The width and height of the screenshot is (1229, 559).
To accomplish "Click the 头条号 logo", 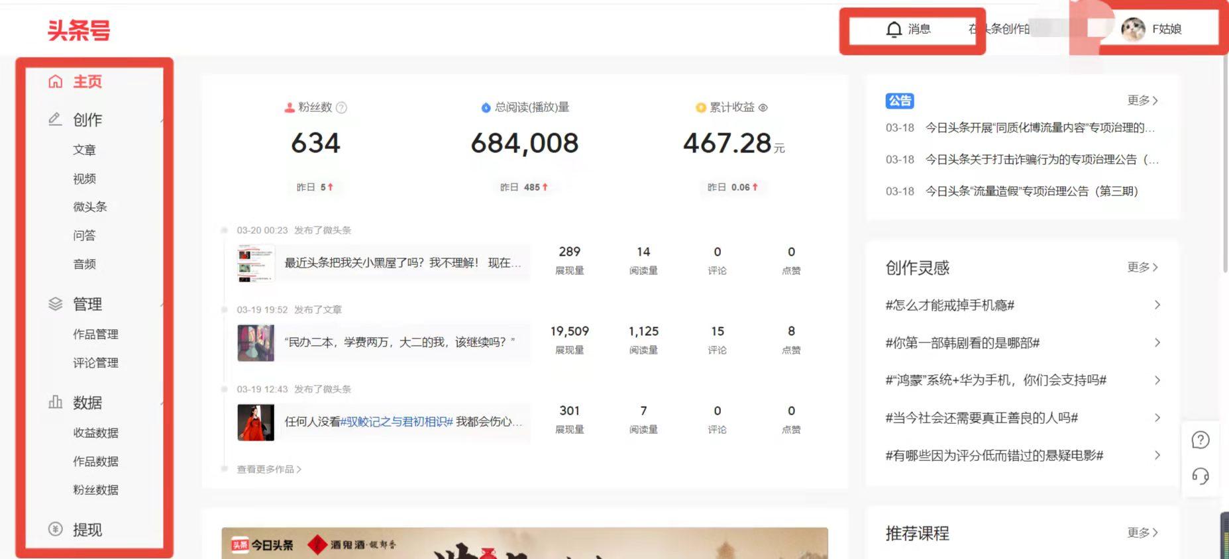I will [x=79, y=30].
